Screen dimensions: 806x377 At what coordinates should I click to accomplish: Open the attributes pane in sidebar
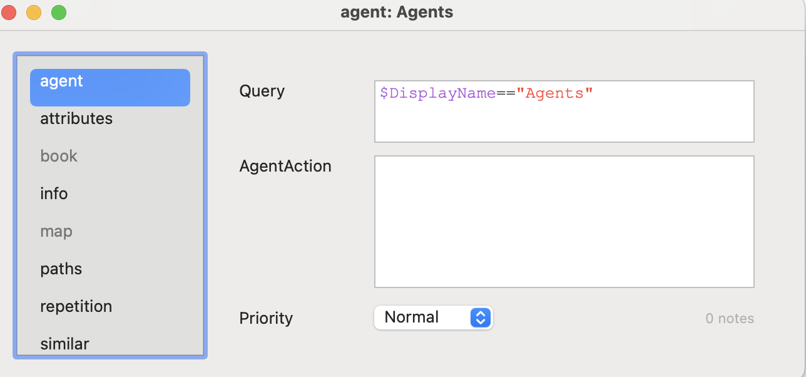(x=76, y=119)
